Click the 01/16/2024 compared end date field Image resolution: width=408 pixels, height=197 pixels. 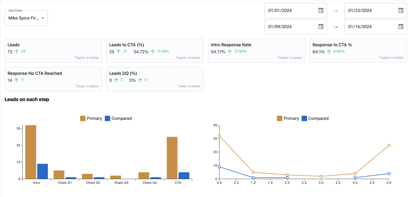click(x=371, y=27)
